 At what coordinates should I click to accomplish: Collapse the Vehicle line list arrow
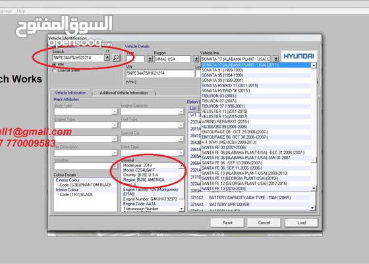[276, 59]
